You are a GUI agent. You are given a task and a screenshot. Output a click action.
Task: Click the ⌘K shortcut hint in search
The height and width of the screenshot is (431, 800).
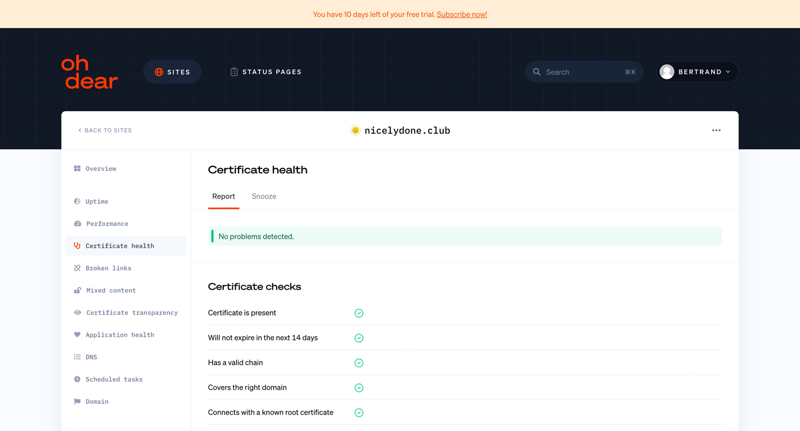click(630, 72)
